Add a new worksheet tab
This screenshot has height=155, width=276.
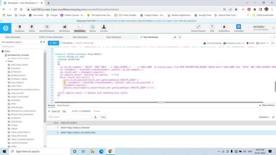click(175, 37)
